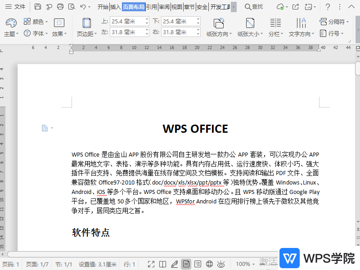Viewport: 360px width, 270px height.
Task: Activate outline view in the status bar
Action: click(198, 264)
